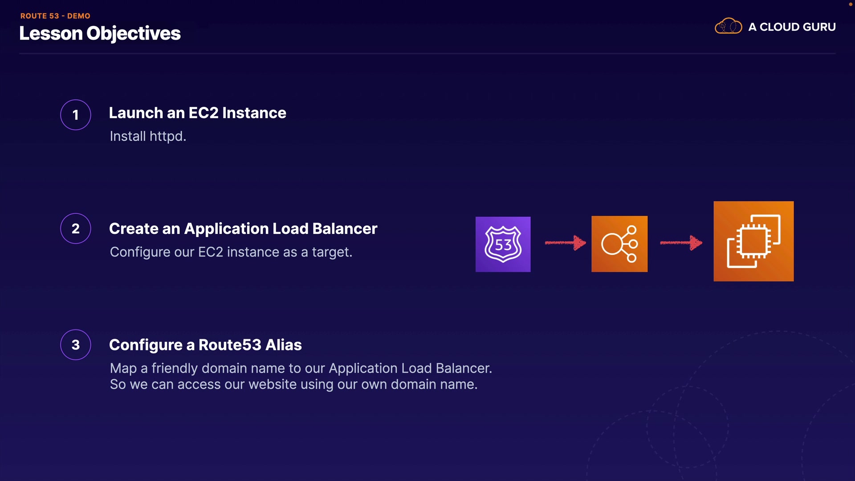Screen dimensions: 855x481
Task: Click the 'ROUTE 53 - DEMO' label
Action: point(55,16)
